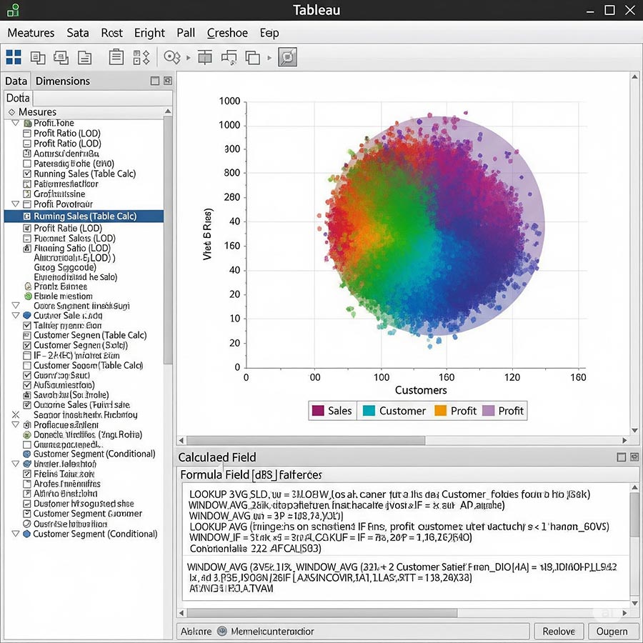Screen dimensions: 643x643
Task: Expand the Oobre Sngnent group arrow
Action: coord(16,306)
